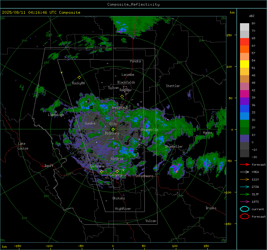267x250 pixels.
Task: Select the 51 dBZ yellow color swatch
Action: pyautogui.click(x=244, y=64)
